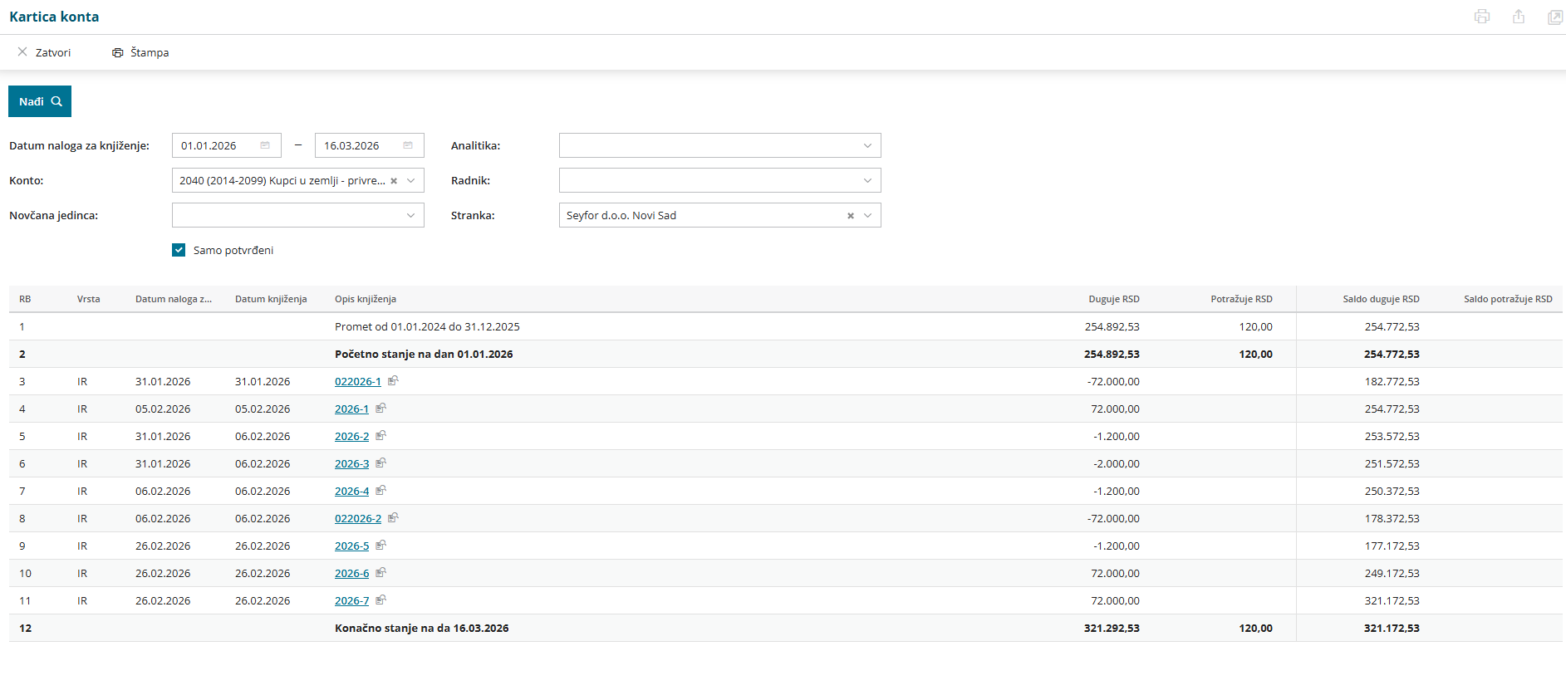Open the Radnik dropdown list
This screenshot has width=1566, height=695.
tap(867, 180)
